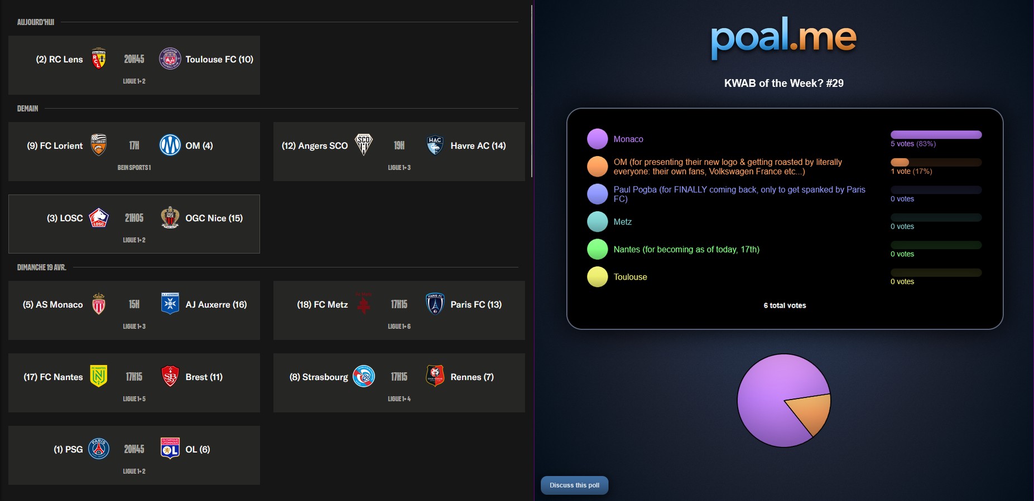Select the LIGUE 1+ 4 channel label
This screenshot has height=501, width=1034.
point(399,399)
